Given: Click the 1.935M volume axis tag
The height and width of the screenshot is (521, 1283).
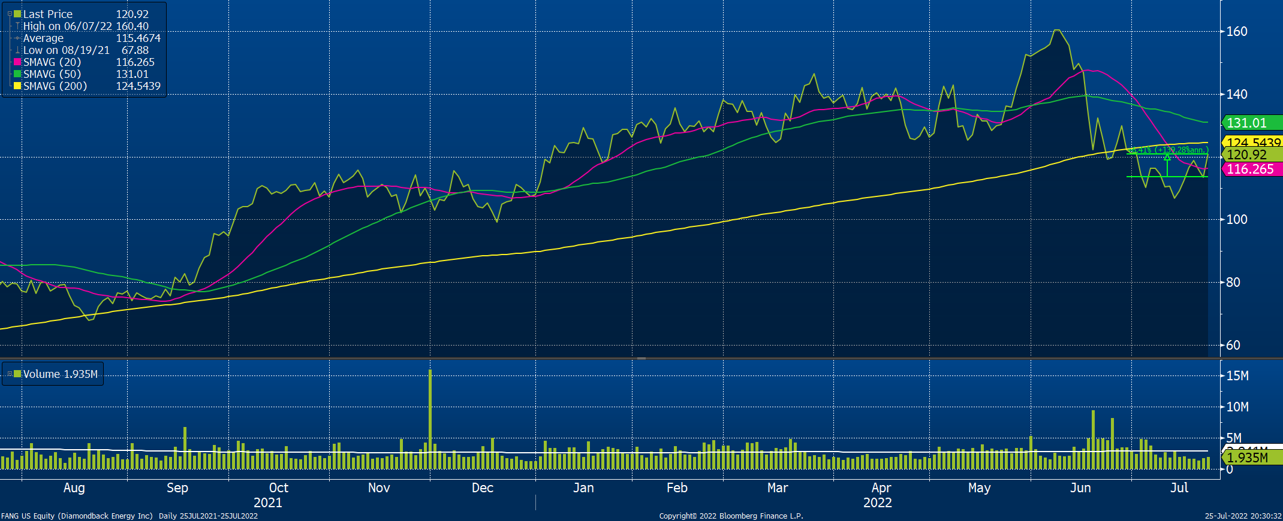Looking at the screenshot, I should pyautogui.click(x=1252, y=458).
